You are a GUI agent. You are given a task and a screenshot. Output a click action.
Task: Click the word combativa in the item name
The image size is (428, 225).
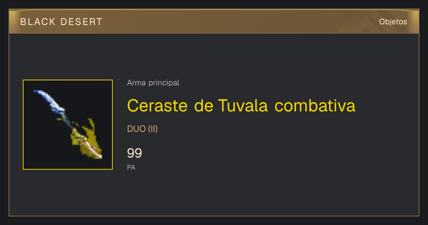point(315,105)
